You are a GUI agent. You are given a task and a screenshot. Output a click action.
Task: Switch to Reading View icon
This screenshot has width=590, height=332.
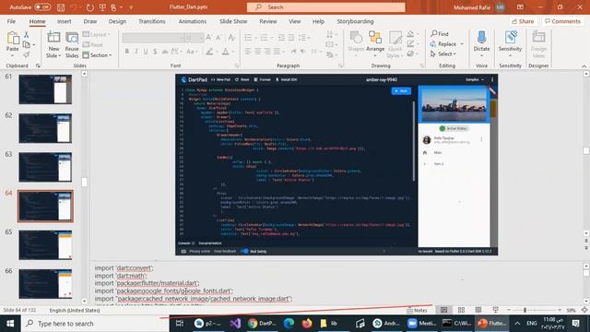pos(478,310)
